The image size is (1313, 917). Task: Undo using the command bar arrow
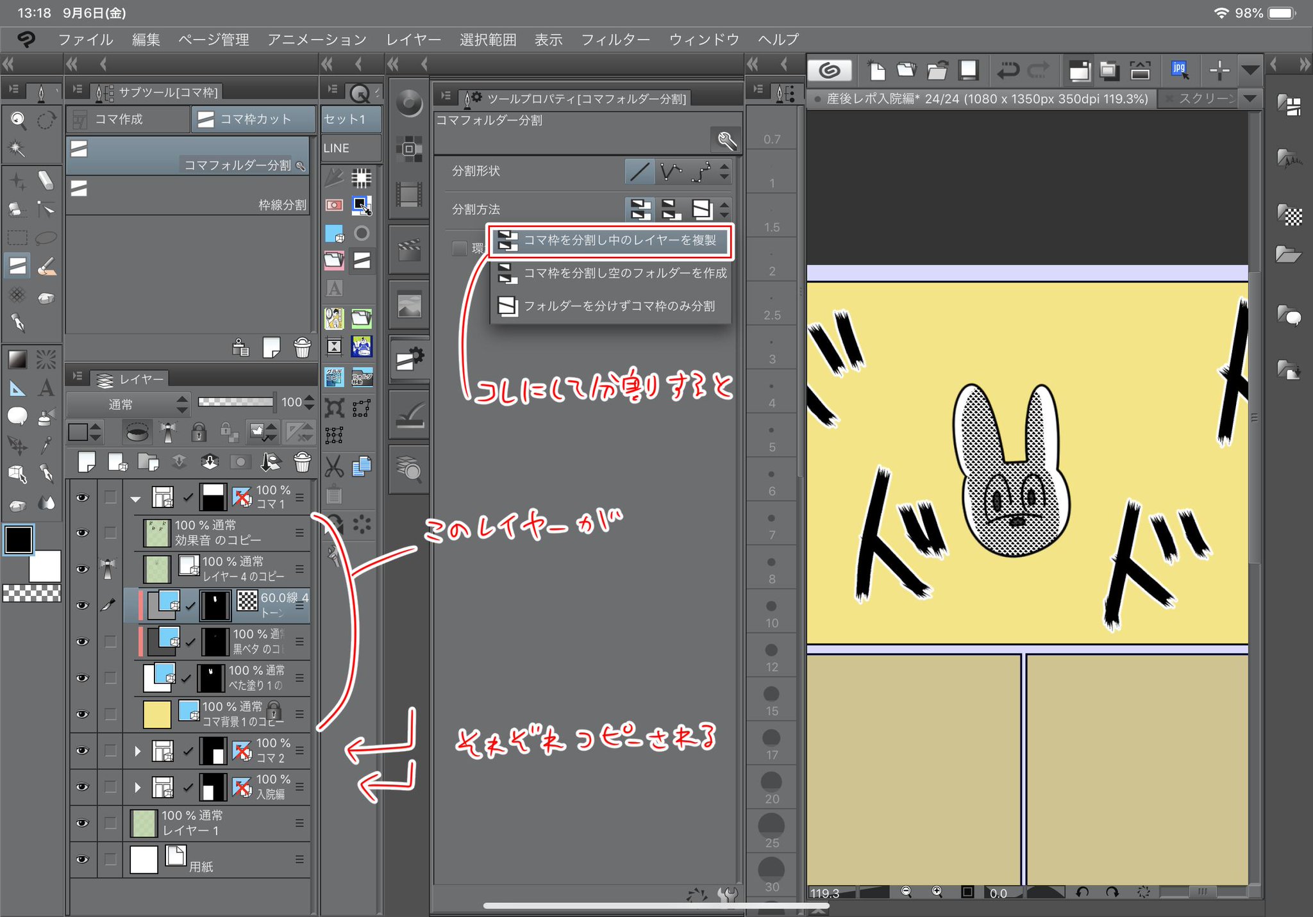[x=1008, y=70]
